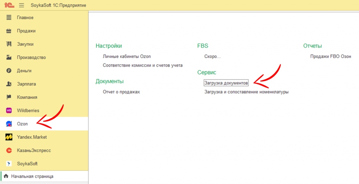Click the shopping basket Продажи icon
The height and width of the screenshot is (184, 359).
pos(9,31)
